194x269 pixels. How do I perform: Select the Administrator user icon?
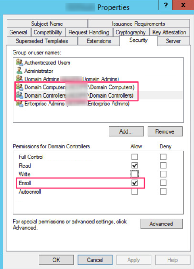20,71
